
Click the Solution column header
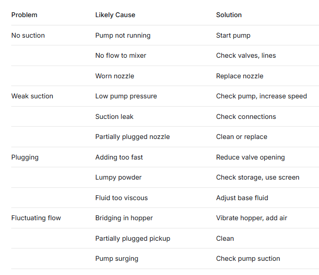[229, 15]
